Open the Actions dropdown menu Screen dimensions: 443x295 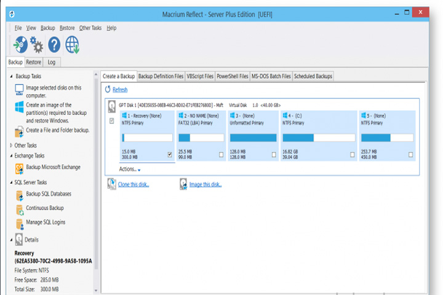click(130, 169)
